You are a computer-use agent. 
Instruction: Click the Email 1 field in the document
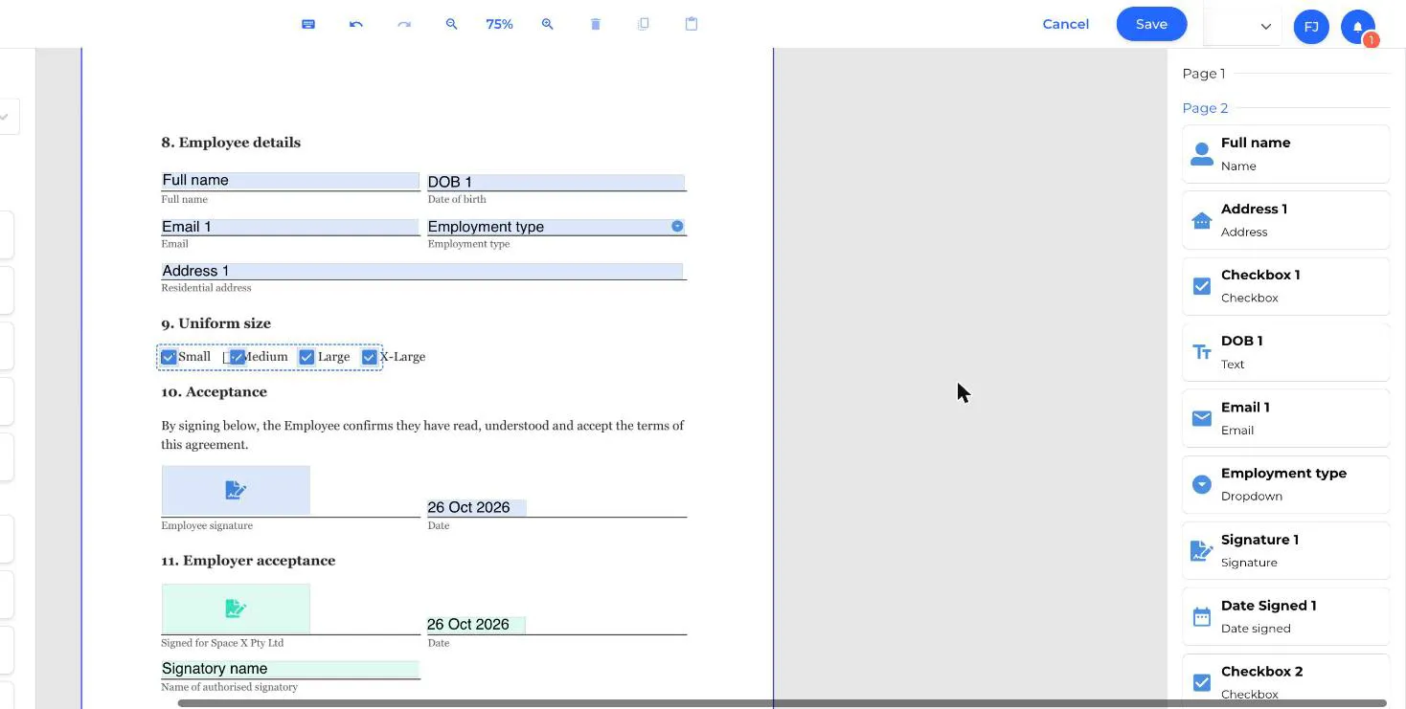click(290, 227)
